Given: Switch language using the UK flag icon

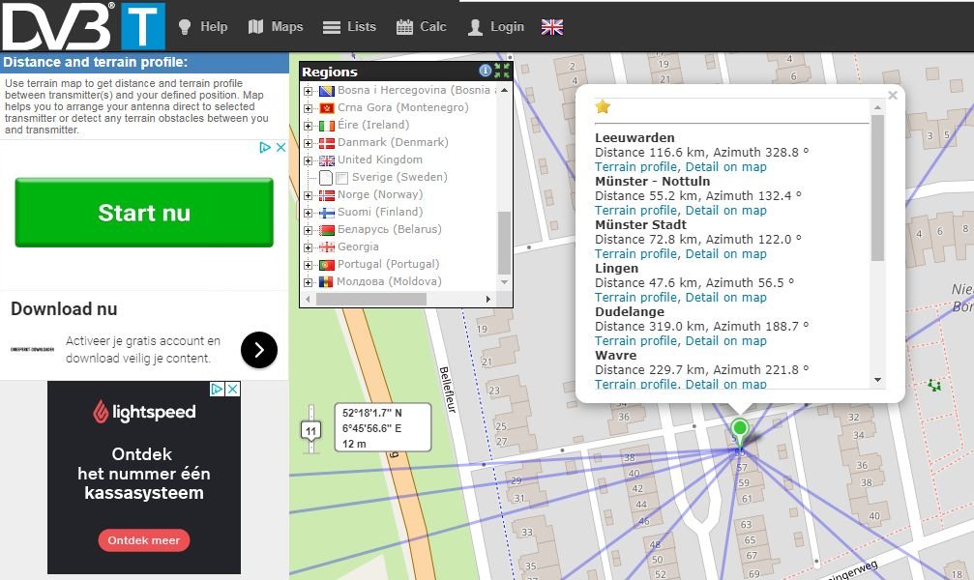Looking at the screenshot, I should 552,27.
